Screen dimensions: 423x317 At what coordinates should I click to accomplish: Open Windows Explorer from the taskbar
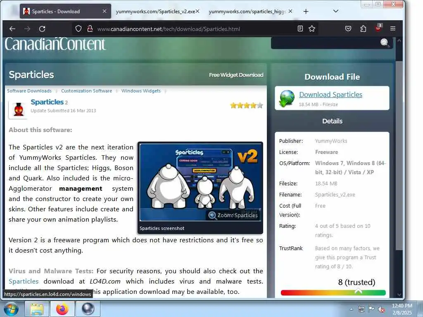pos(37,309)
